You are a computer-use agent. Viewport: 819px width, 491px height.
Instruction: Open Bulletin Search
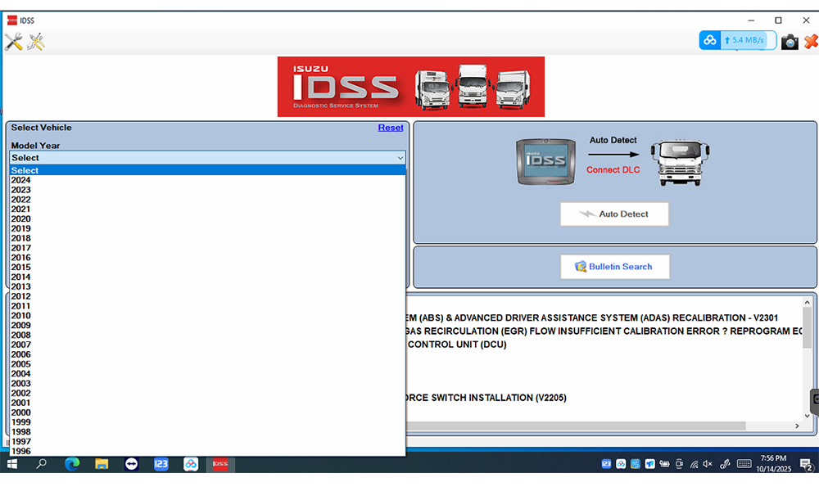click(x=614, y=267)
